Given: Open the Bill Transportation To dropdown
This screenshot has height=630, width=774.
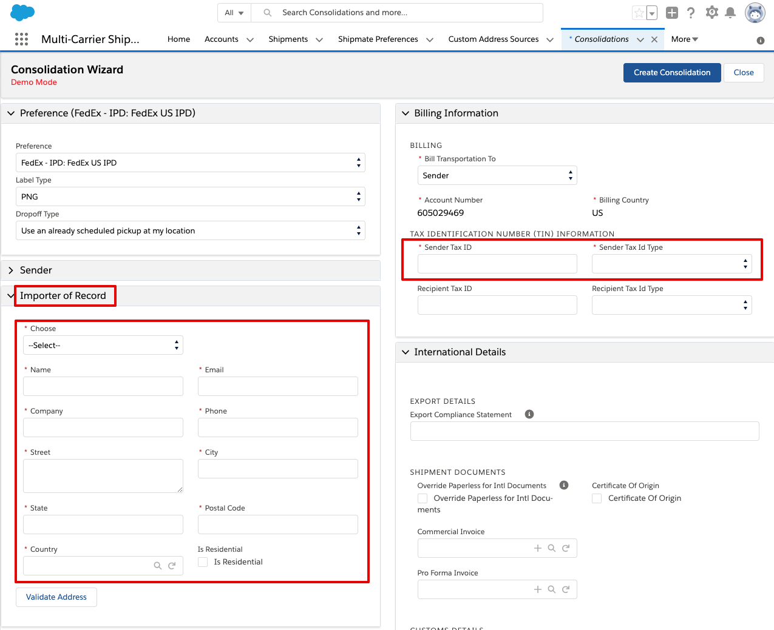Looking at the screenshot, I should 497,175.
